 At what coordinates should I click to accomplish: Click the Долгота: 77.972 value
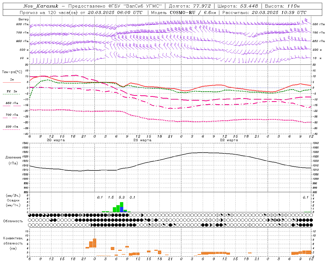click(x=190, y=6)
